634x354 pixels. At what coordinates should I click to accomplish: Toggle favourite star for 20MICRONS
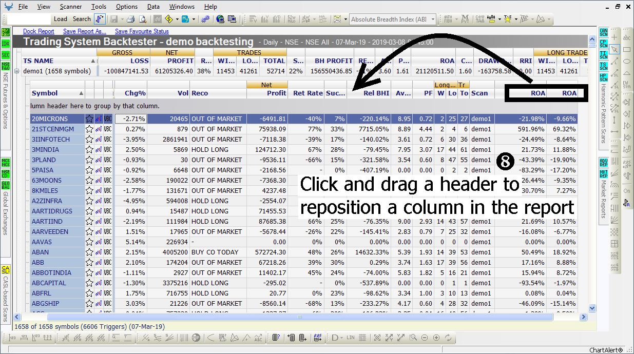click(x=89, y=119)
